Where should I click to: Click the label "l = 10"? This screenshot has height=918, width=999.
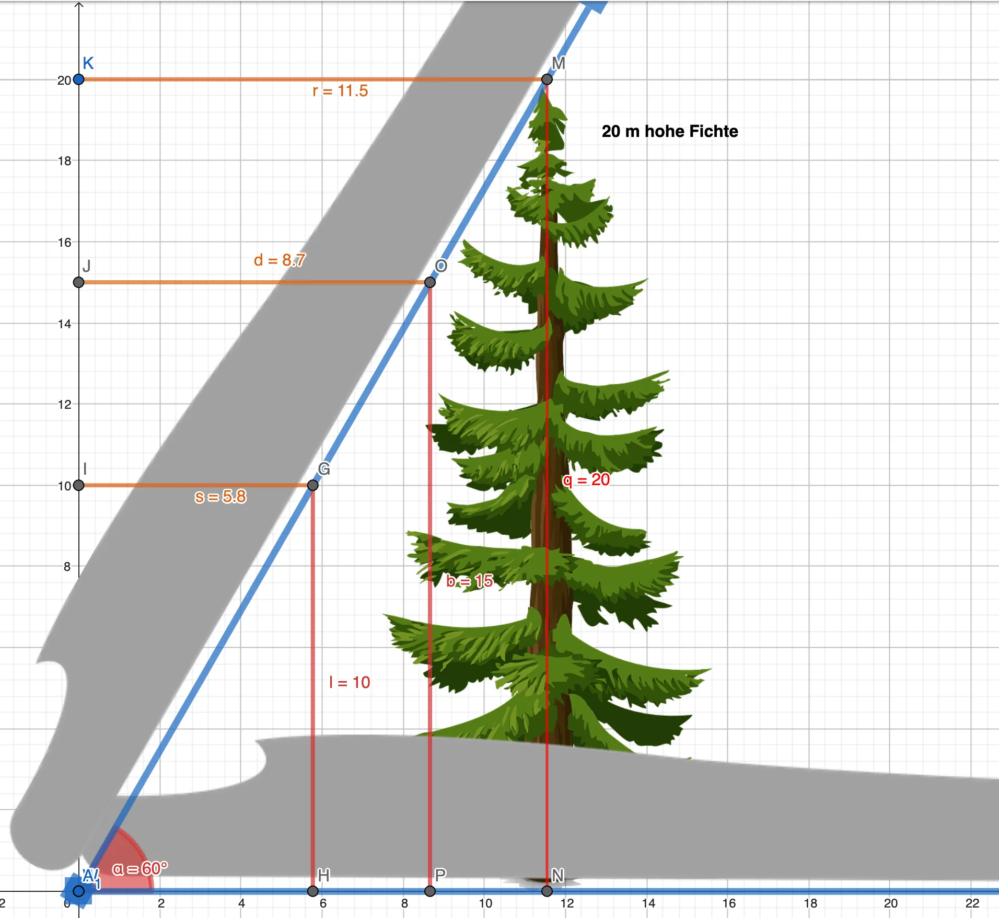(x=350, y=682)
